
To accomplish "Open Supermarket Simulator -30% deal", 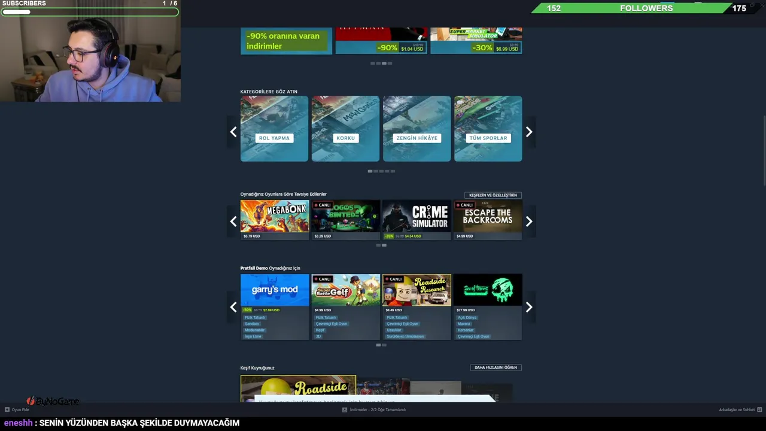I will coord(476,41).
